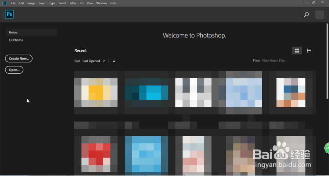329x176 pixels.
Task: Click the Open... button
Action: pos(14,70)
